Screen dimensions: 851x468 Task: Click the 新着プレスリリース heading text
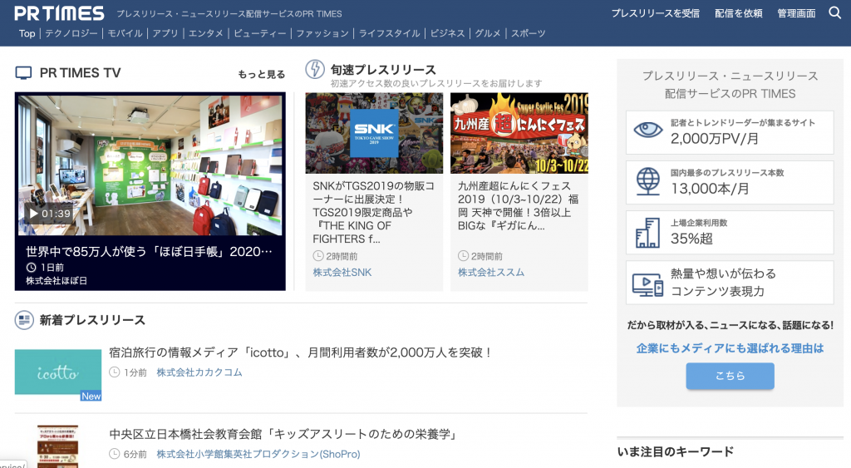pos(92,320)
